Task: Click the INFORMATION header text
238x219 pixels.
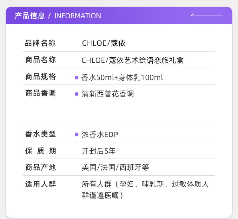Action: click(78, 16)
